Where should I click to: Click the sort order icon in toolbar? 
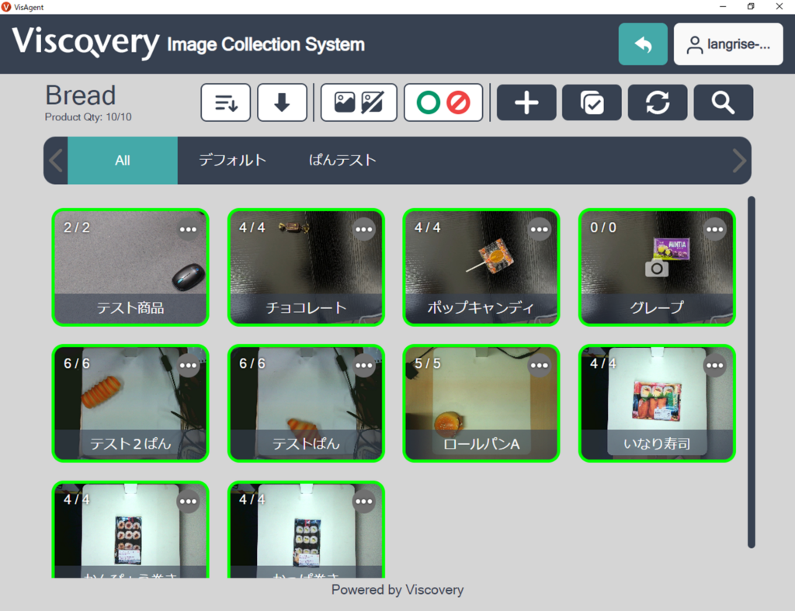tap(225, 102)
